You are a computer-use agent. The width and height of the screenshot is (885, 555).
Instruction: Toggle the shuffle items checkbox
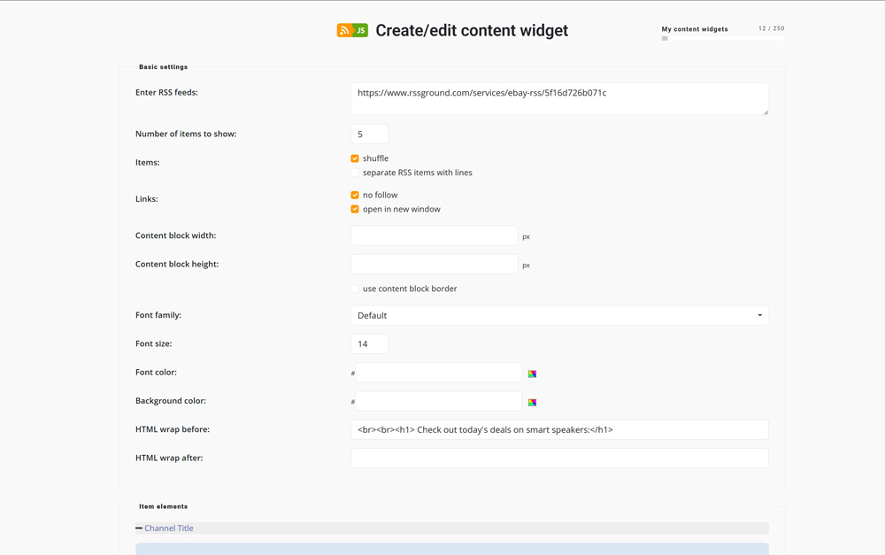[355, 158]
